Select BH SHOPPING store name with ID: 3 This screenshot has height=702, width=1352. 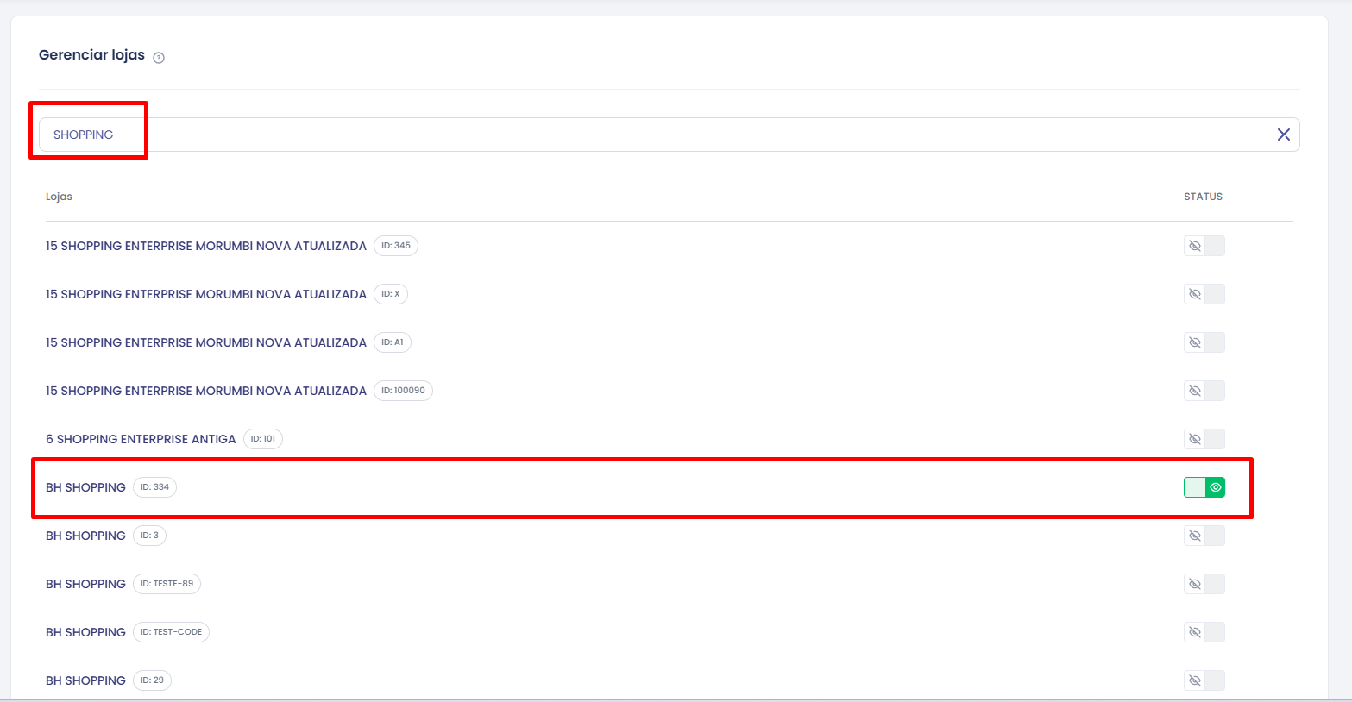pos(85,536)
